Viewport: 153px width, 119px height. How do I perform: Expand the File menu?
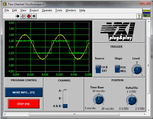7,10
